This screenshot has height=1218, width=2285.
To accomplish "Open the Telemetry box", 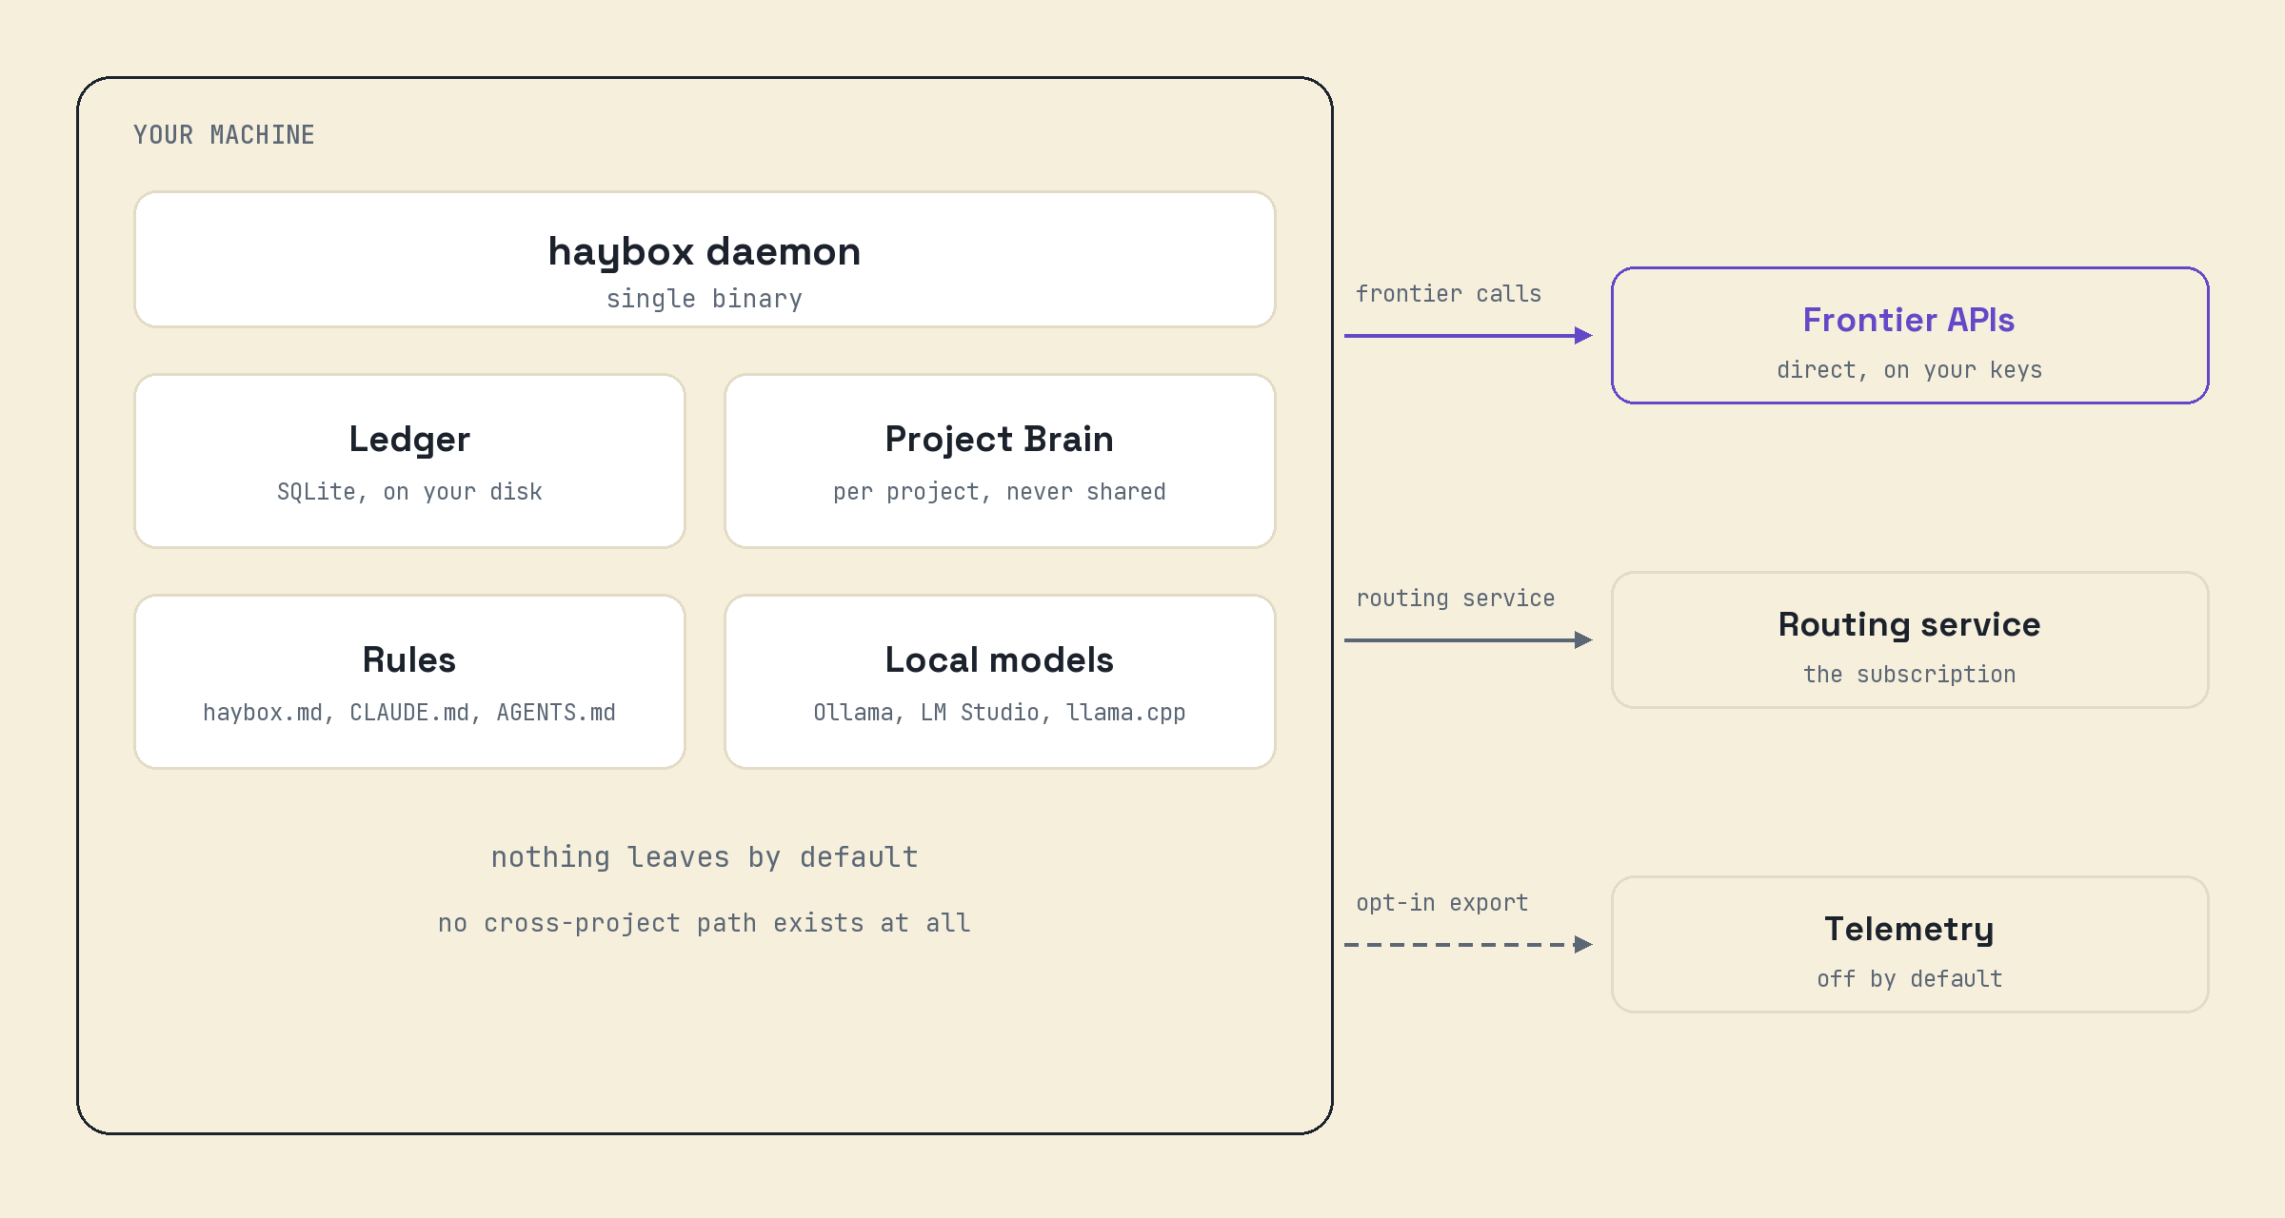I will [x=1910, y=945].
